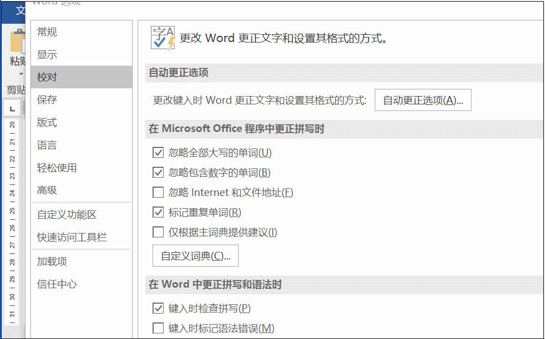Open the 保存 settings section
545x339 pixels.
click(x=47, y=100)
